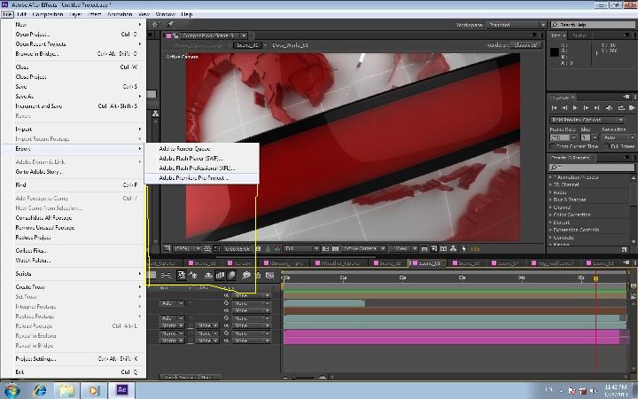Click brainstorm icon in timeline toolbar

point(245,275)
